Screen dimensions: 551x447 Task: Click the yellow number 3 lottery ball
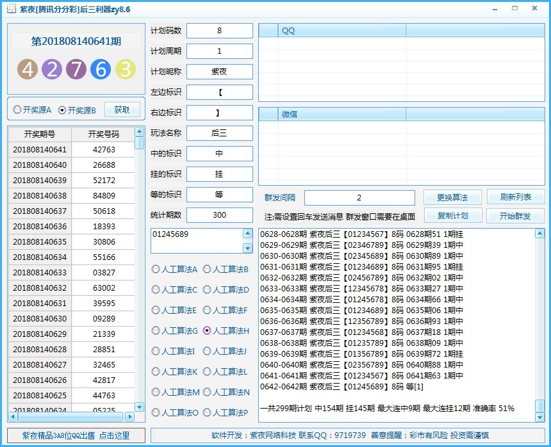(125, 69)
